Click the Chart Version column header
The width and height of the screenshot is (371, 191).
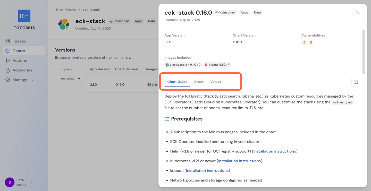point(127,69)
